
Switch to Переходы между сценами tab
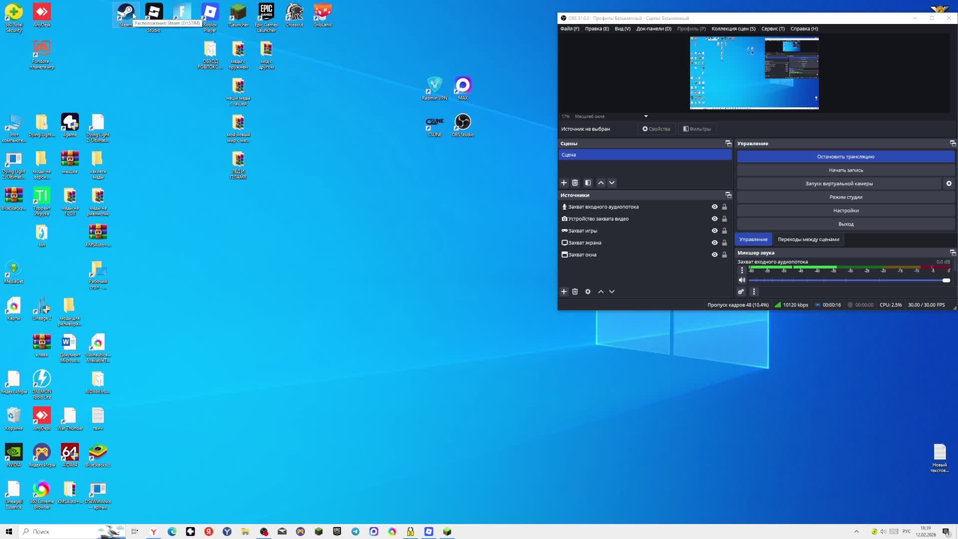[x=808, y=239]
